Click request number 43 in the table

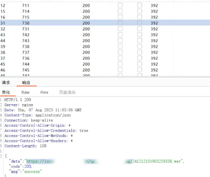3,35
